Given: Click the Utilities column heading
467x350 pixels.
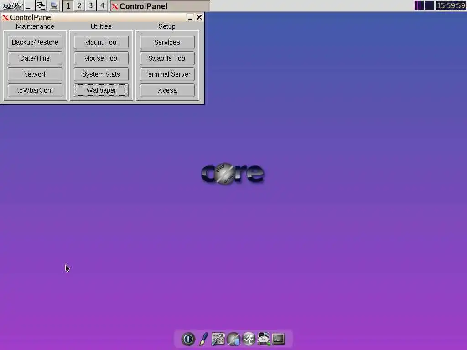Looking at the screenshot, I should (101, 26).
